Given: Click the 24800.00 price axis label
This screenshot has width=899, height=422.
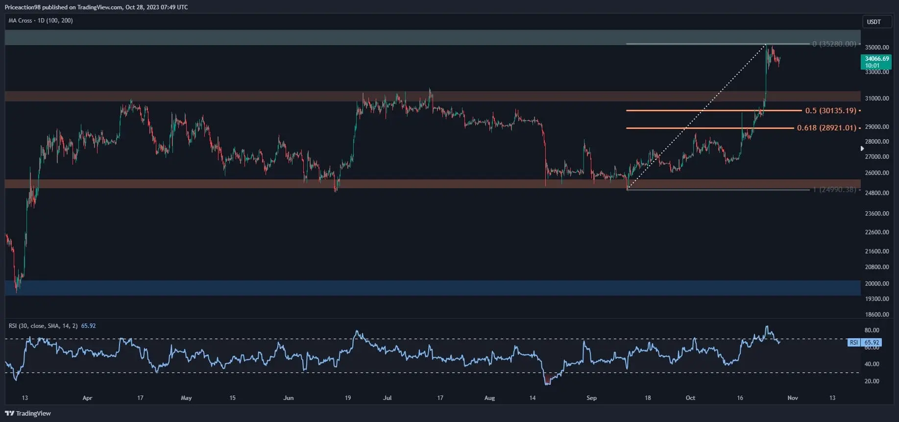Looking at the screenshot, I should click(x=877, y=193).
